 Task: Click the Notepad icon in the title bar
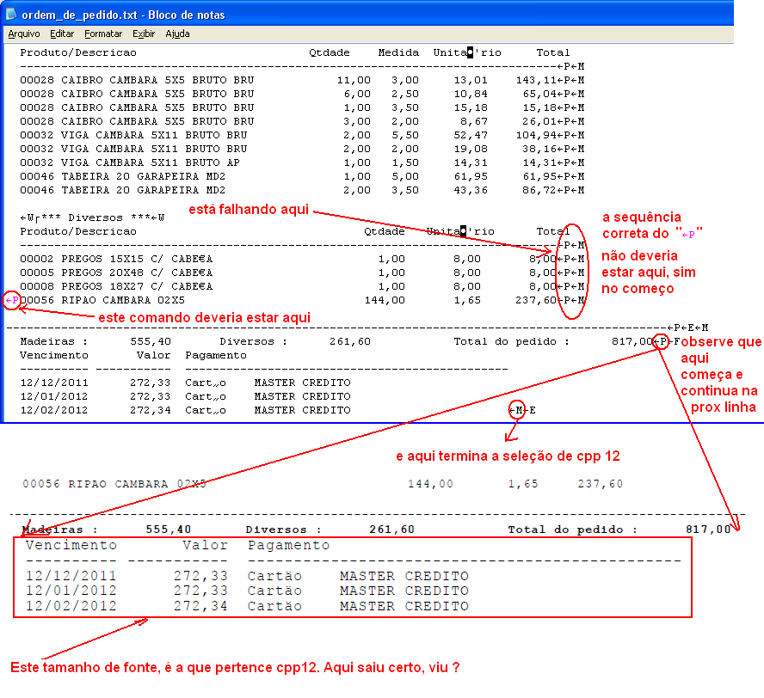(10, 15)
